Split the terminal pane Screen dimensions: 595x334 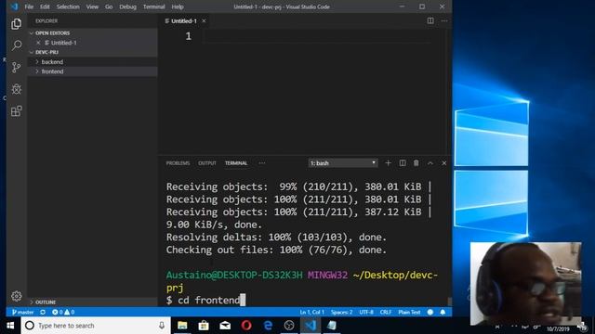click(403, 163)
